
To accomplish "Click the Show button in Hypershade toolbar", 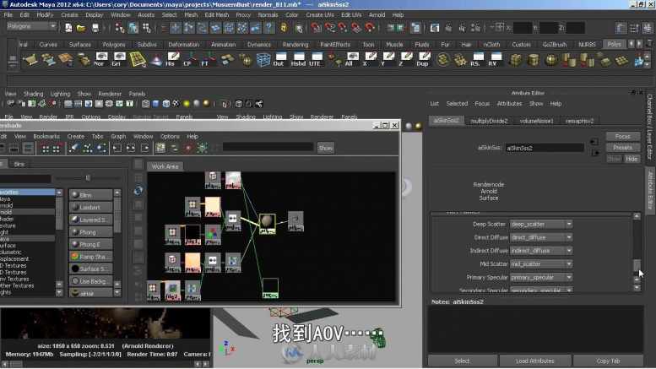I will 326,148.
